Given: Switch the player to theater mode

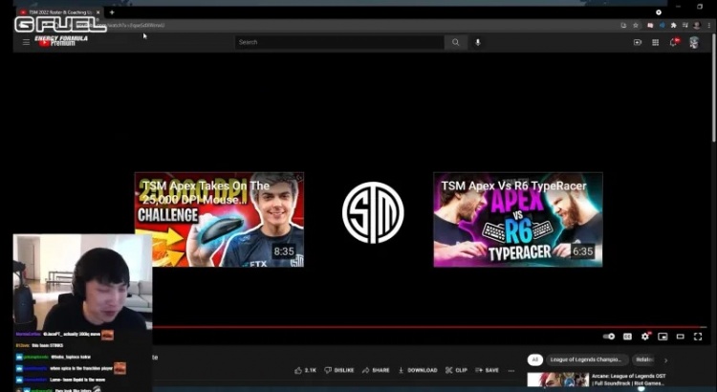Looking at the screenshot, I should (x=681, y=337).
